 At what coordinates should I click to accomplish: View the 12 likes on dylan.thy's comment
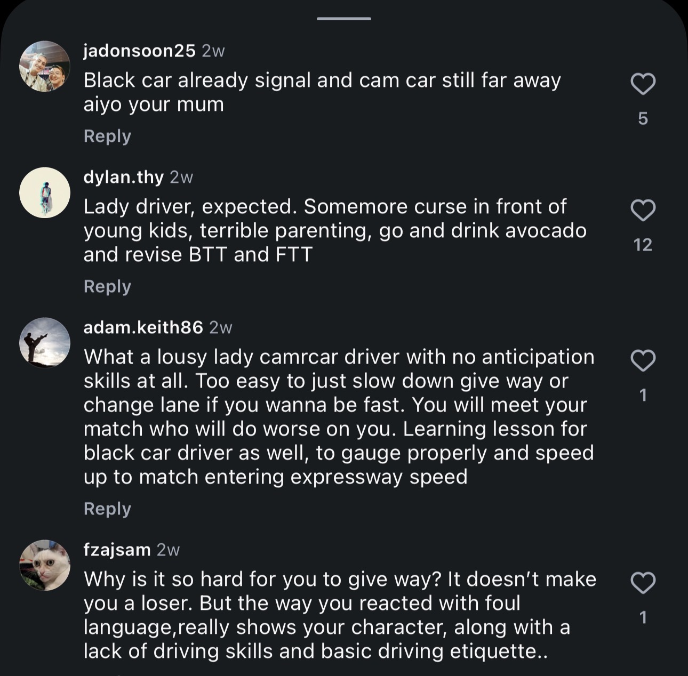coord(643,245)
